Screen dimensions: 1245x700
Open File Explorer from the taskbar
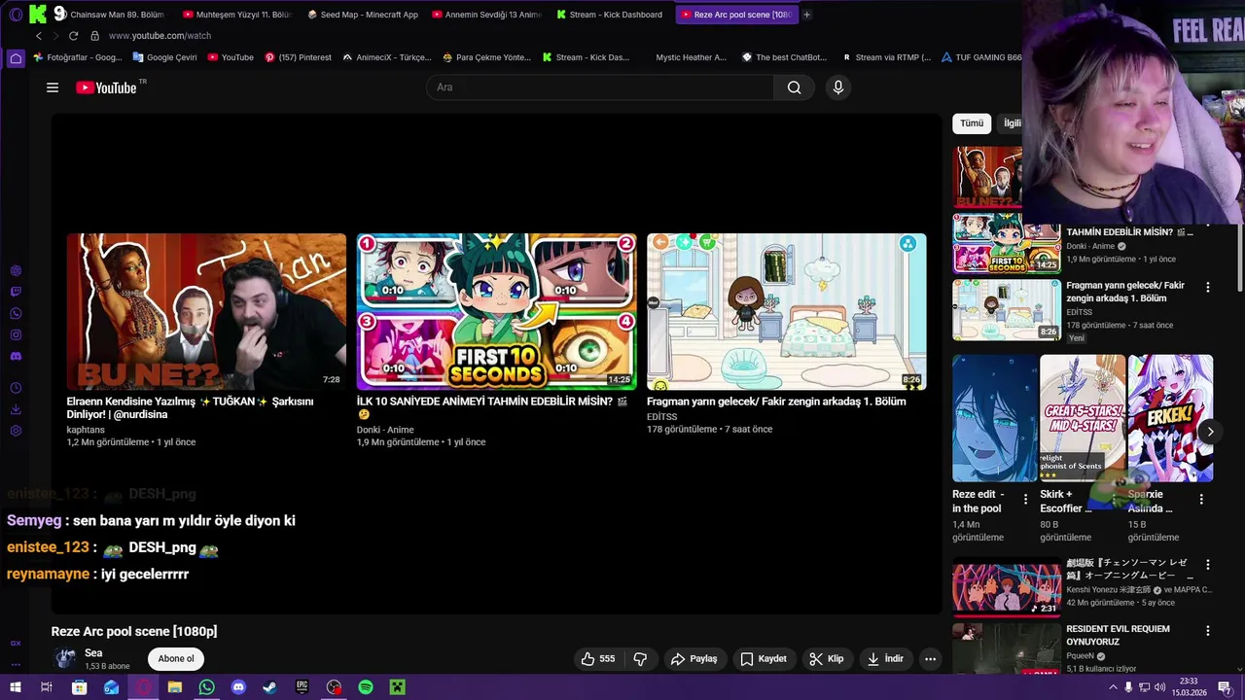tap(174, 687)
